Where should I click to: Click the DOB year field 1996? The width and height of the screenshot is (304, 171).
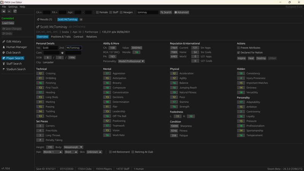point(71,58)
